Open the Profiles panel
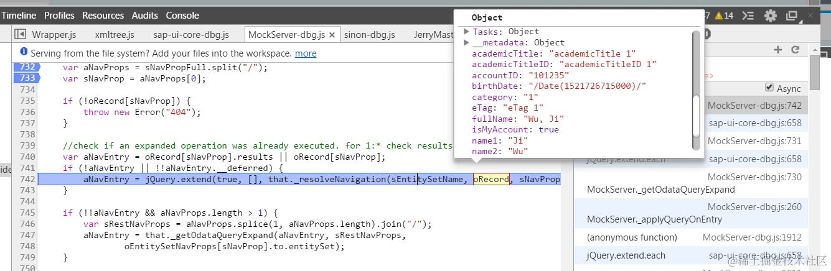The image size is (831, 271). click(x=60, y=16)
